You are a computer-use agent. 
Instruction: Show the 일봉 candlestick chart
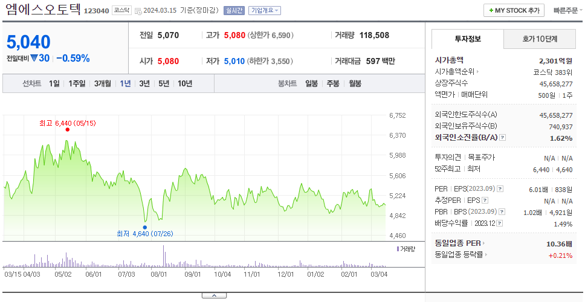311,83
